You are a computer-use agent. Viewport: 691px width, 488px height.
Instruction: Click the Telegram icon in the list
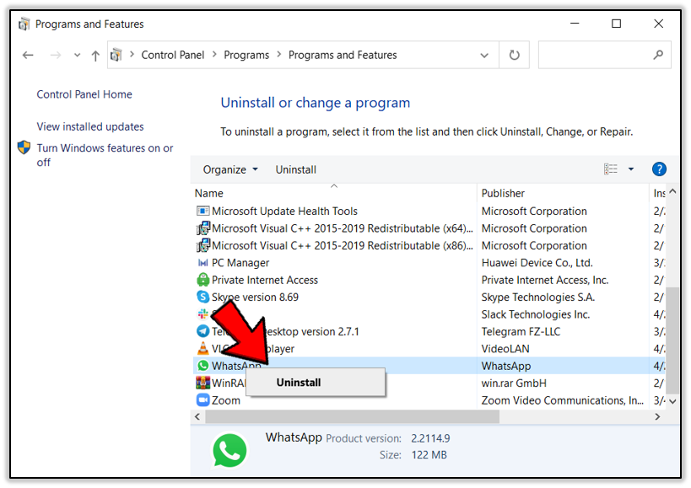pos(202,331)
